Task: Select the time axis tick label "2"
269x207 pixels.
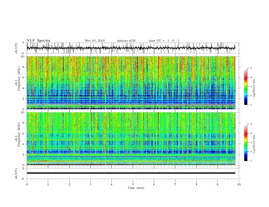Action: pos(69,184)
